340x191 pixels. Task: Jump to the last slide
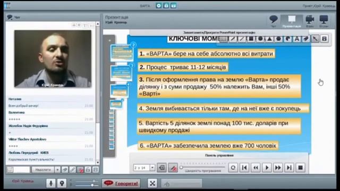289,168
